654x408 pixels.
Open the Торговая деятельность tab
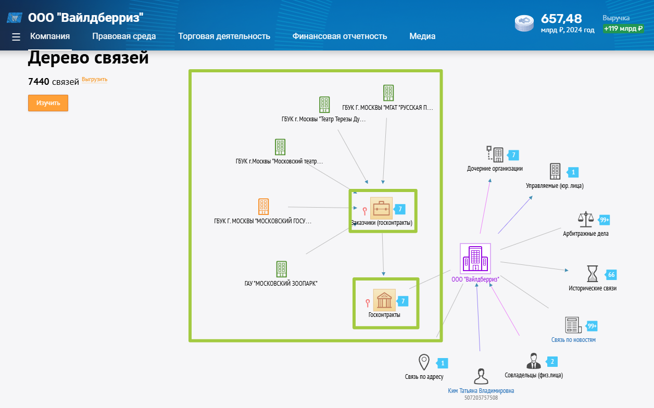(x=224, y=36)
